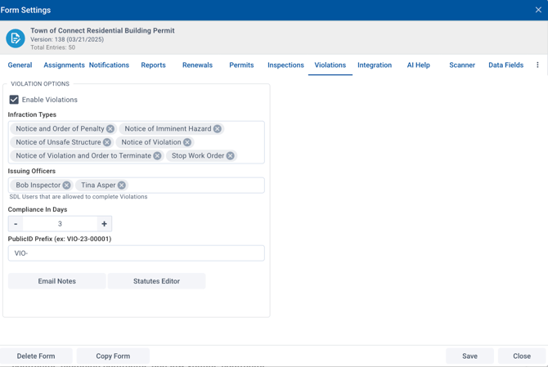Image resolution: width=548 pixels, height=367 pixels.
Task: Click the Email Notes button
Action: pyautogui.click(x=56, y=281)
